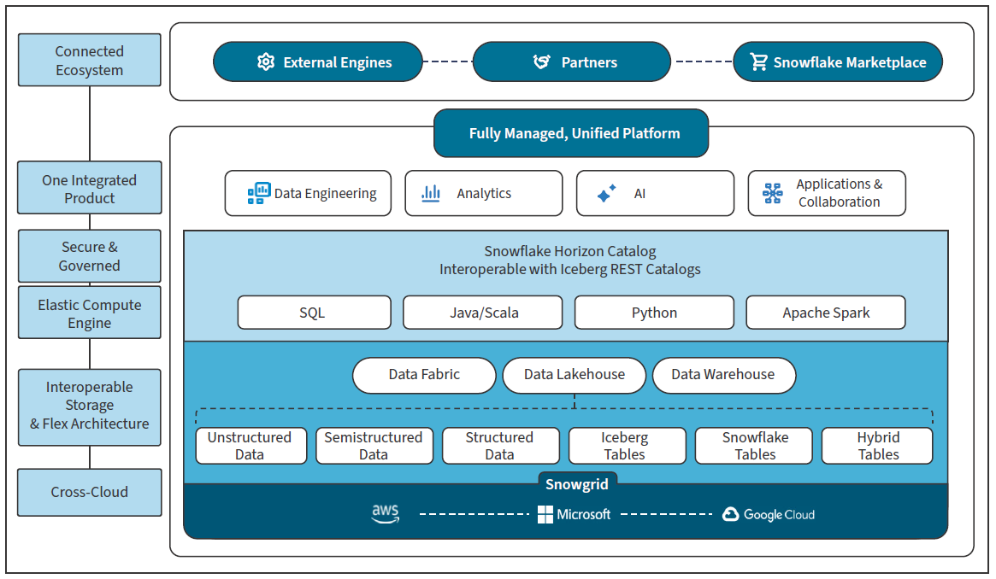Click the Google Cloud logo icon
996x579 pixels.
pos(730,514)
